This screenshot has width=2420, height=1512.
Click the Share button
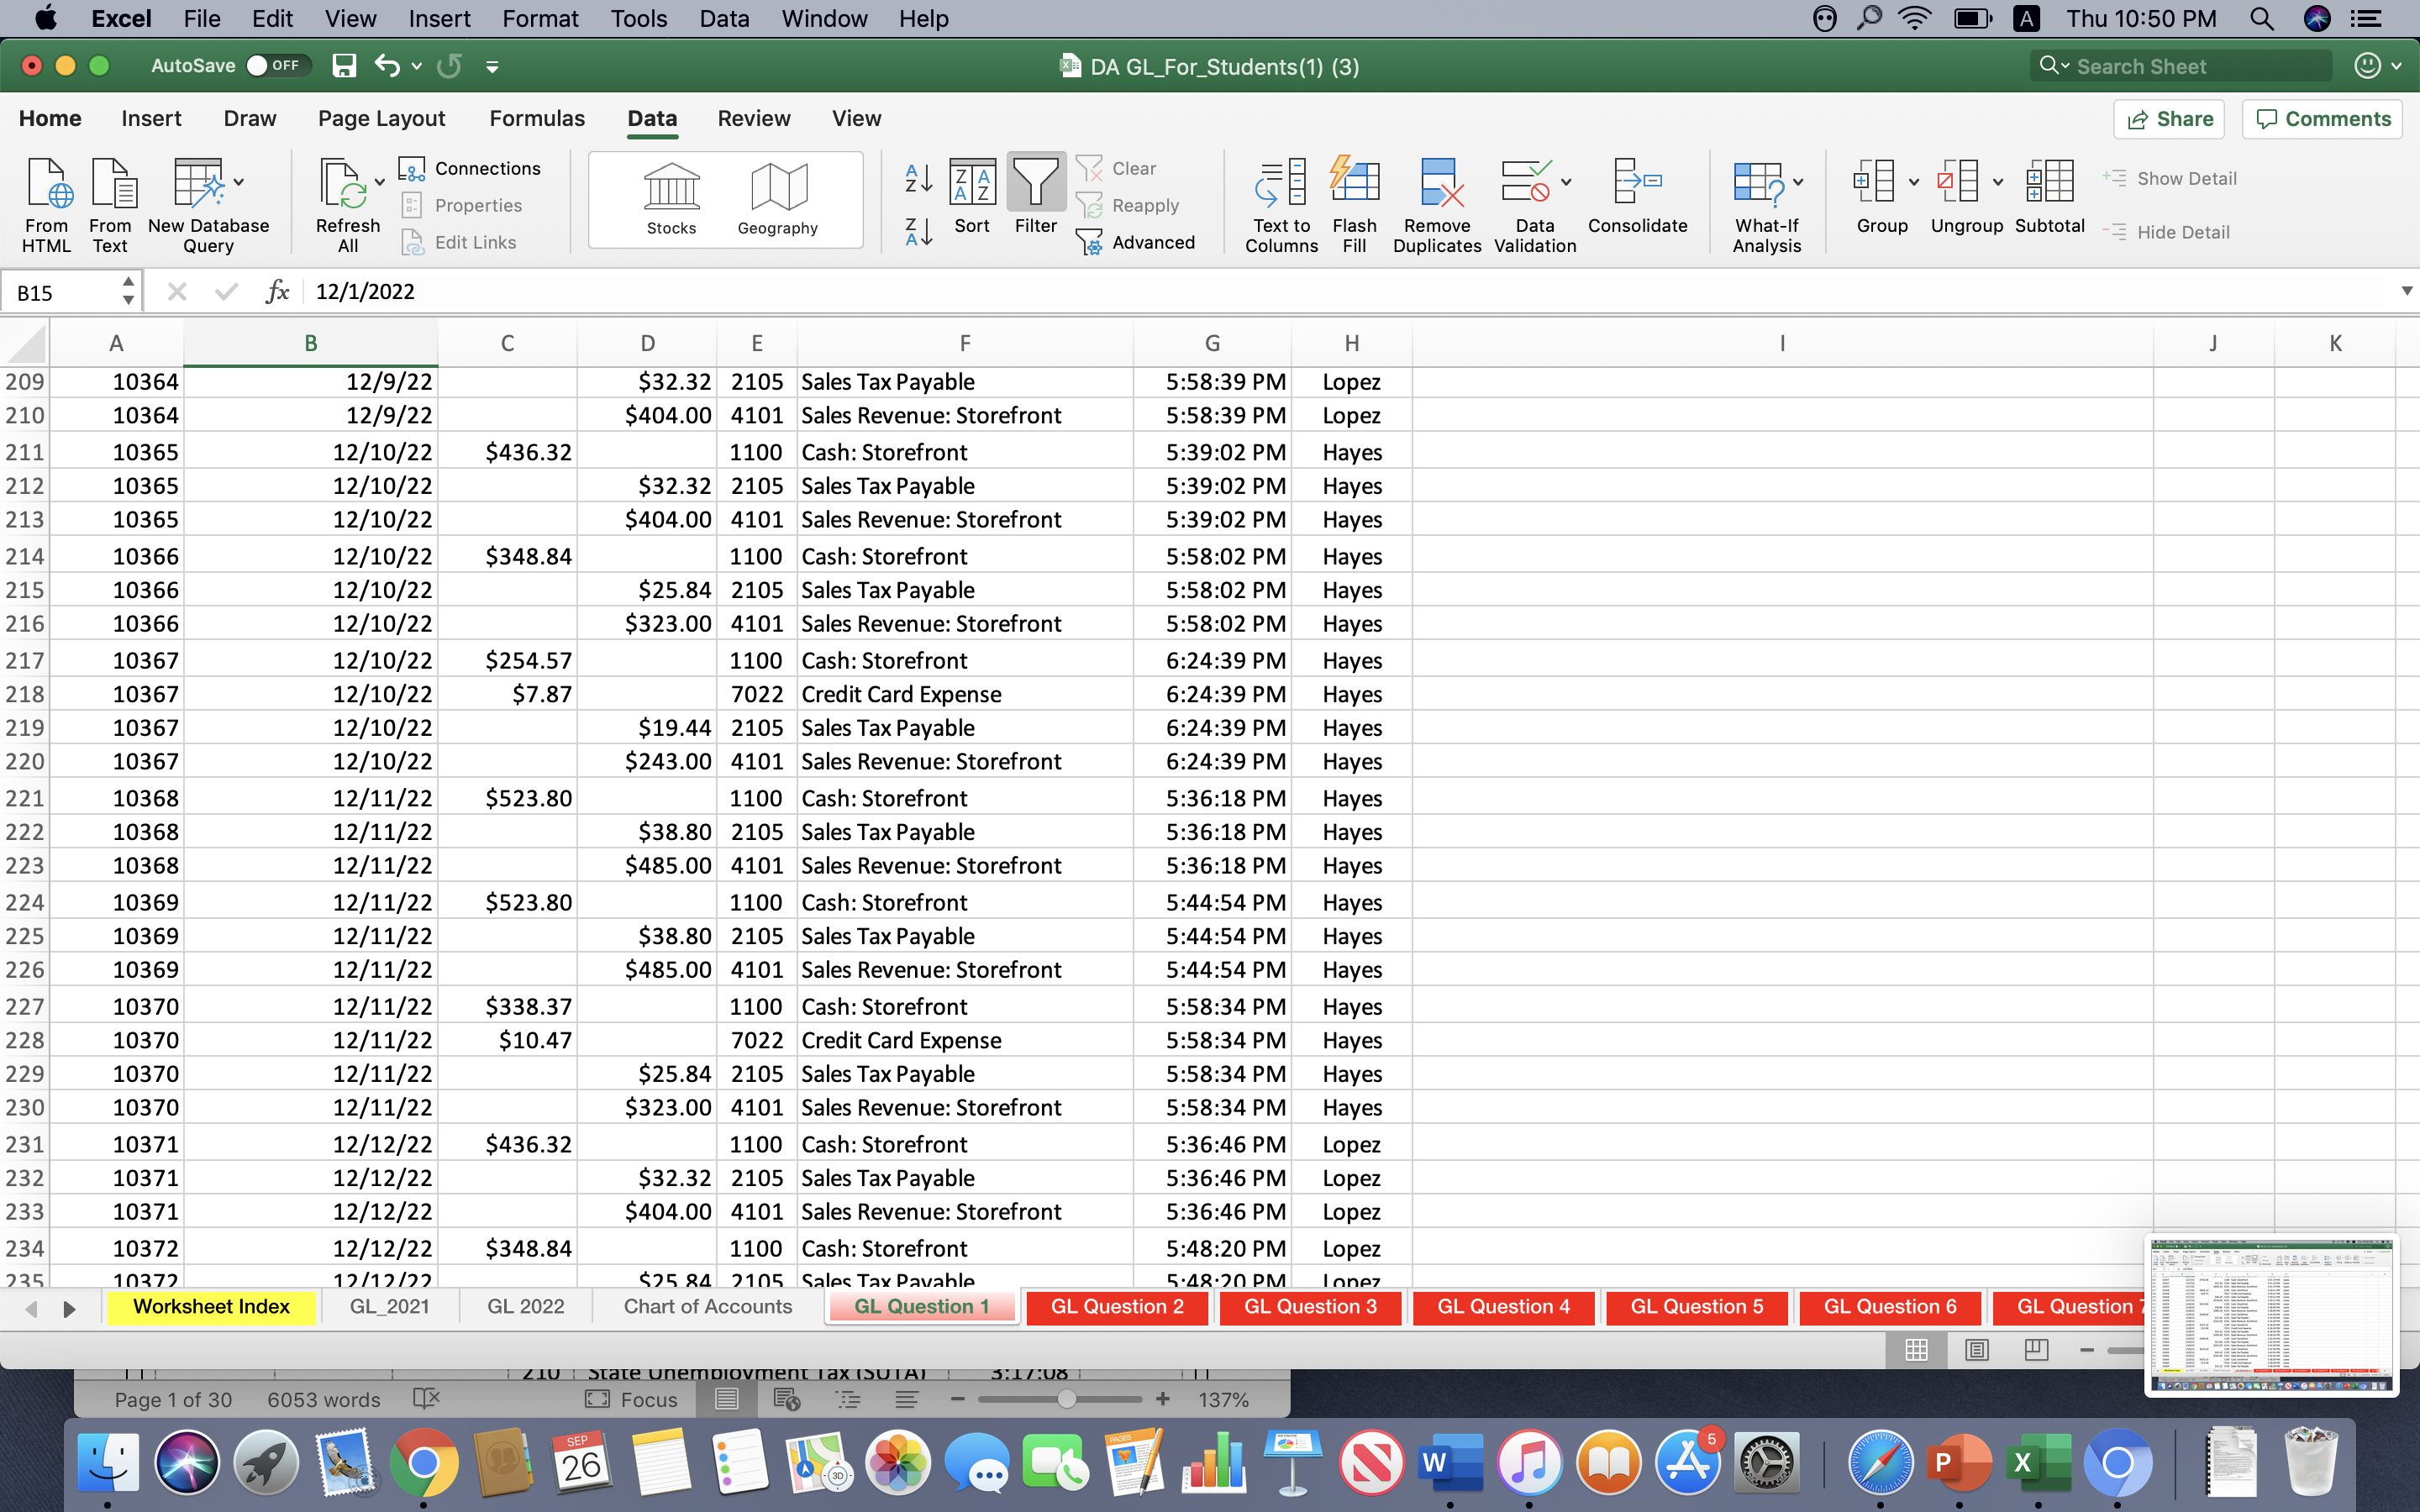(2170, 118)
